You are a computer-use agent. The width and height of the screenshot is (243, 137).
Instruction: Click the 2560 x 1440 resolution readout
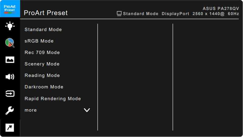click(208, 14)
